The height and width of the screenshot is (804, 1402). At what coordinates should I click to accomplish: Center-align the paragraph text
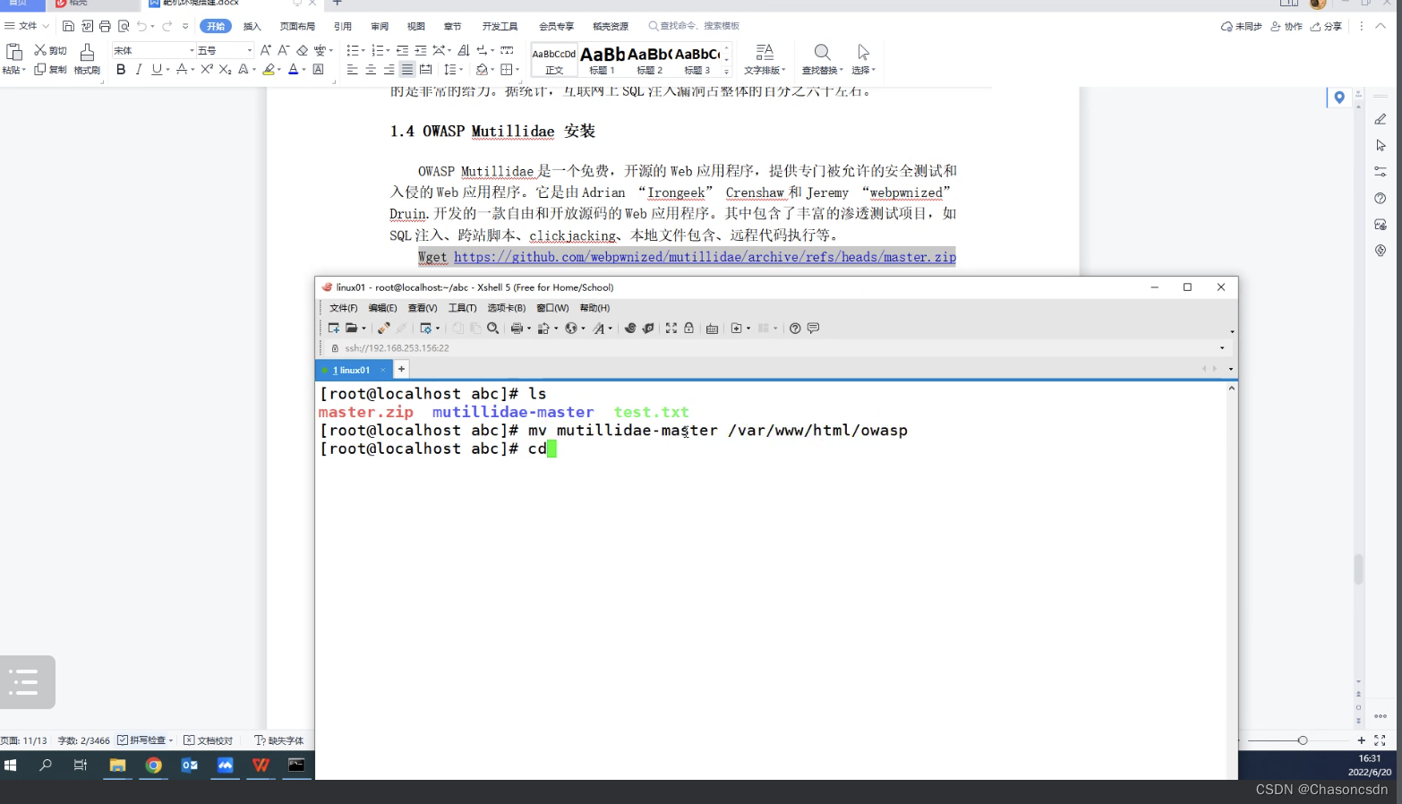click(x=371, y=69)
